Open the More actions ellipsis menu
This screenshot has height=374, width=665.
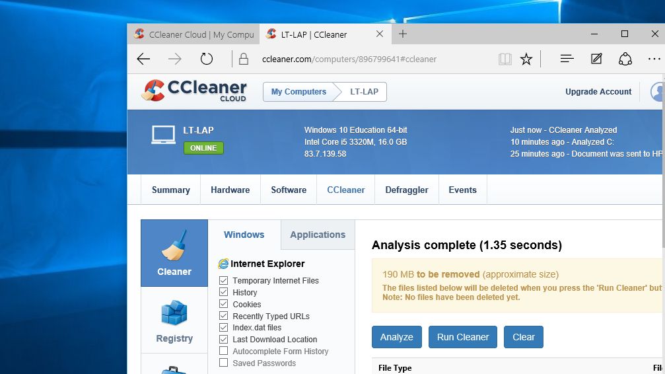654,59
